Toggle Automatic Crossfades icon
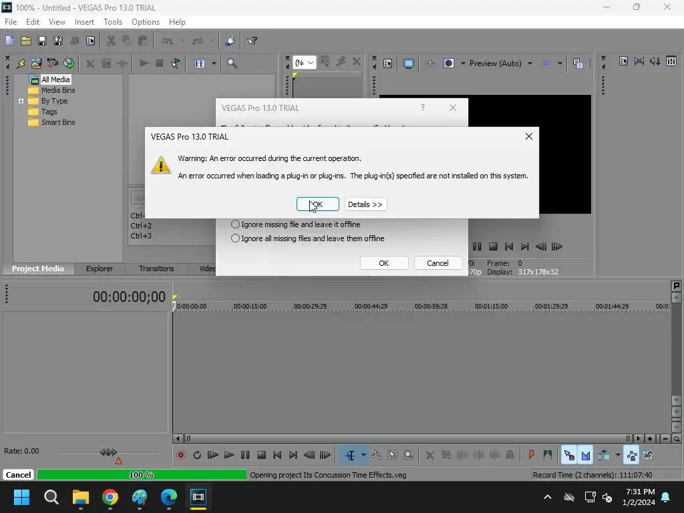The height and width of the screenshot is (513, 684). click(585, 455)
